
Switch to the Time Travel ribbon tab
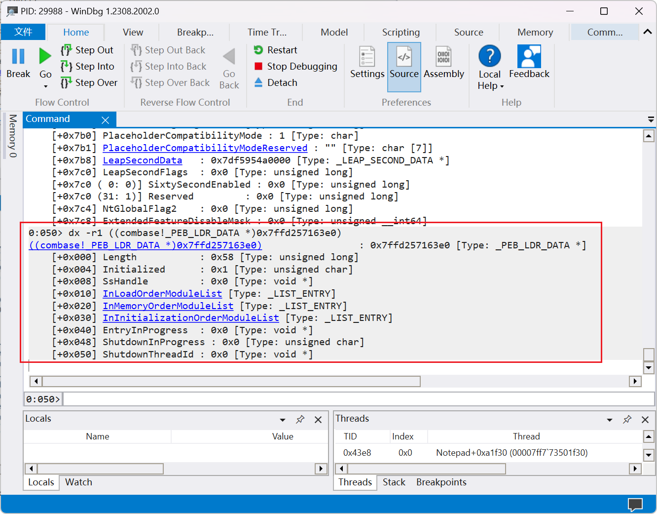pos(267,32)
